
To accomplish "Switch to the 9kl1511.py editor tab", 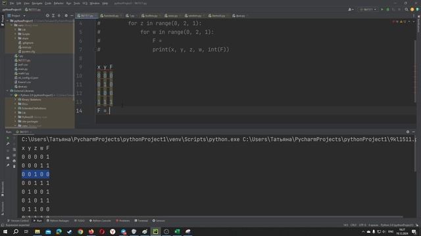I will click(x=86, y=16).
